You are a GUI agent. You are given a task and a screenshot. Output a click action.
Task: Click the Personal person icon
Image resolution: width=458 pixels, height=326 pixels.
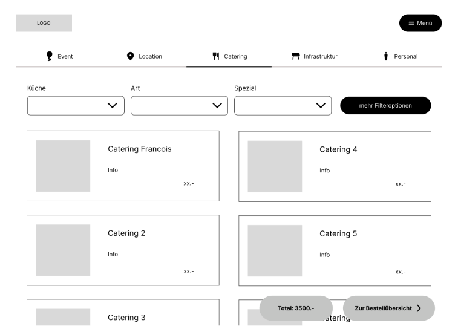pyautogui.click(x=386, y=56)
